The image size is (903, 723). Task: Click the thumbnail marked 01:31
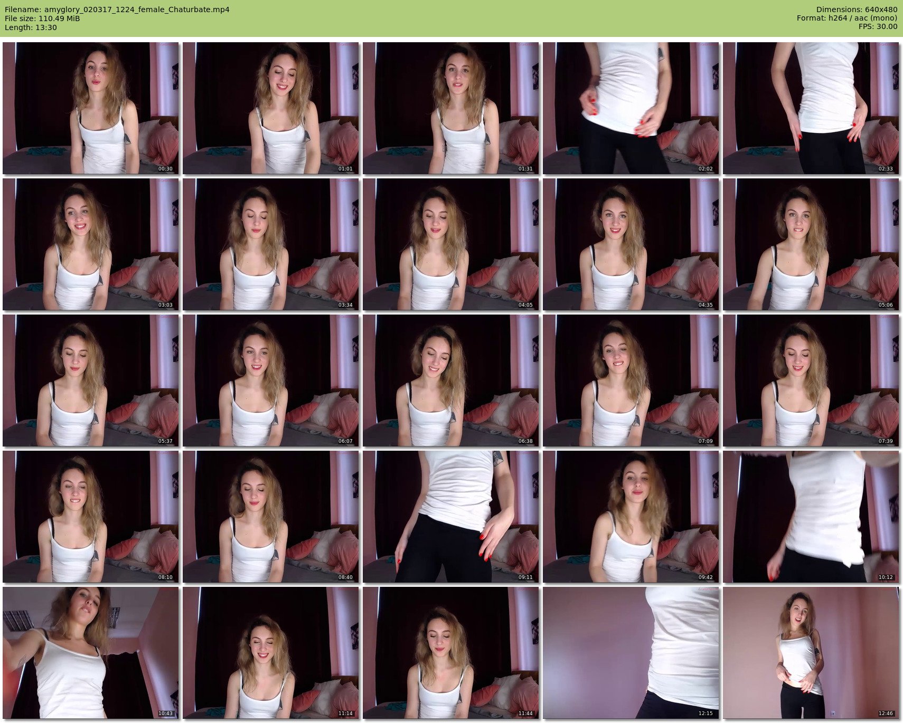pos(451,108)
